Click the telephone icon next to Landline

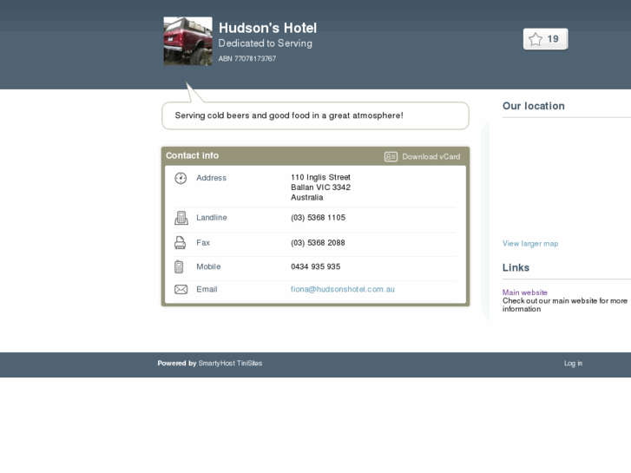pyautogui.click(x=181, y=218)
